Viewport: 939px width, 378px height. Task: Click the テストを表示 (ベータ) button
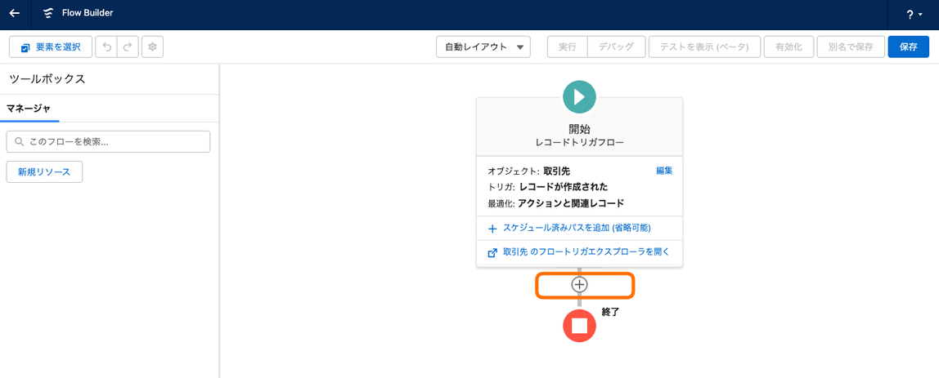coord(704,47)
